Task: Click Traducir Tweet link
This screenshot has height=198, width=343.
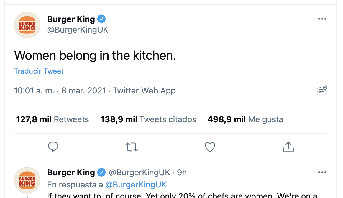Action: point(39,71)
